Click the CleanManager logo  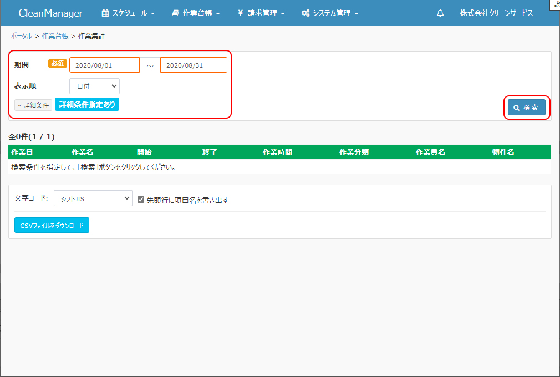(x=50, y=13)
